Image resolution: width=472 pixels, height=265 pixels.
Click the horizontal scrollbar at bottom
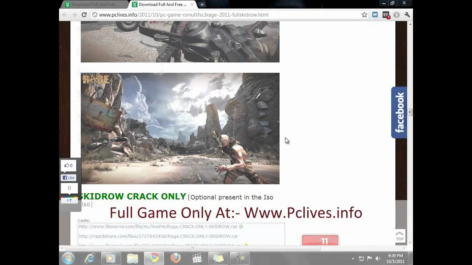coord(192,248)
